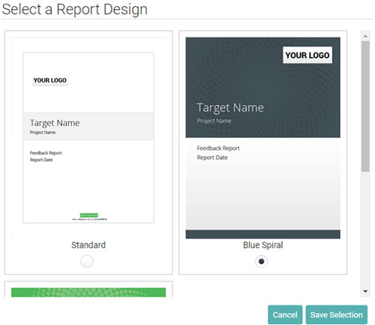Click the YOUR LOGO box in the Standard preview
Viewport: 375px width, 325px height.
(50, 80)
